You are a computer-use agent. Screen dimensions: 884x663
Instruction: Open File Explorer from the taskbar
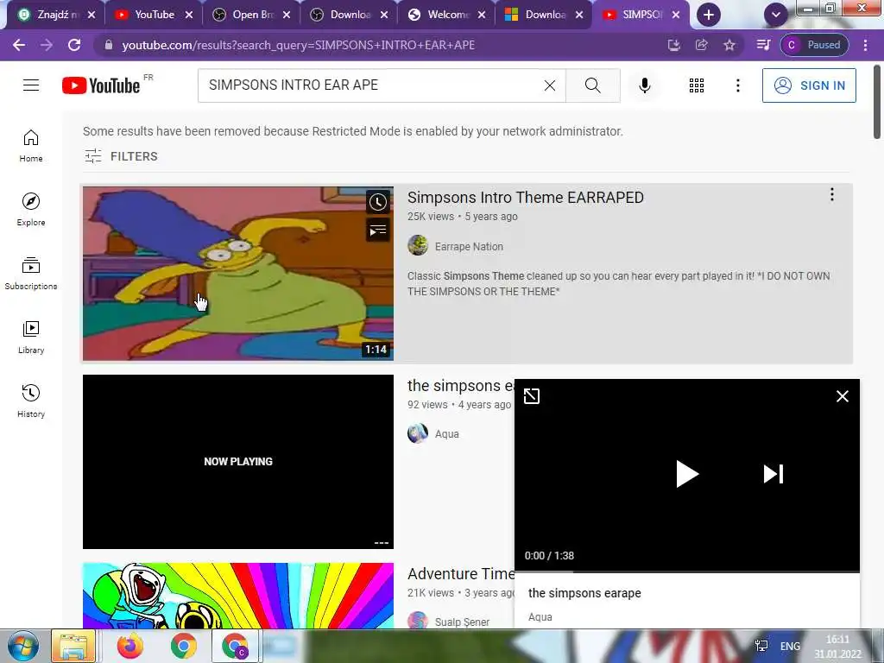tap(73, 646)
